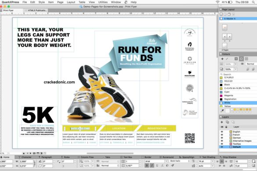
Task: Open Spotlight search magnifier icon
Action: point(254,2)
